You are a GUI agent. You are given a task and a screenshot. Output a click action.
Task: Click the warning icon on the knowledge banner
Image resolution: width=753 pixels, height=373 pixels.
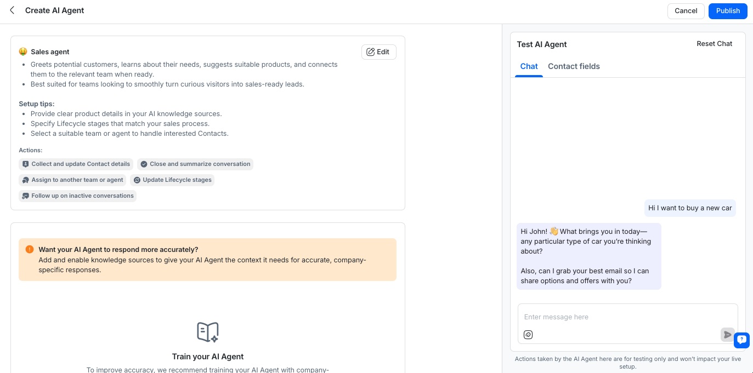coord(30,249)
